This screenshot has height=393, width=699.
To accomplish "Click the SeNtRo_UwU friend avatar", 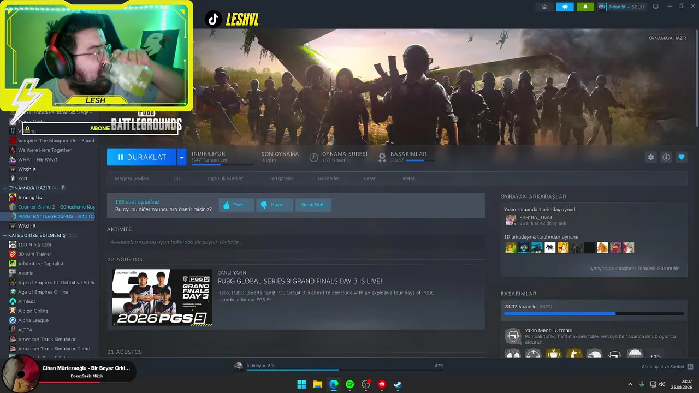I will 511,220.
